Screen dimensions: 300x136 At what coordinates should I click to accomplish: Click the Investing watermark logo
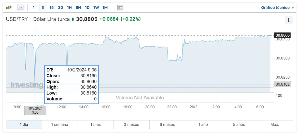click(27, 85)
